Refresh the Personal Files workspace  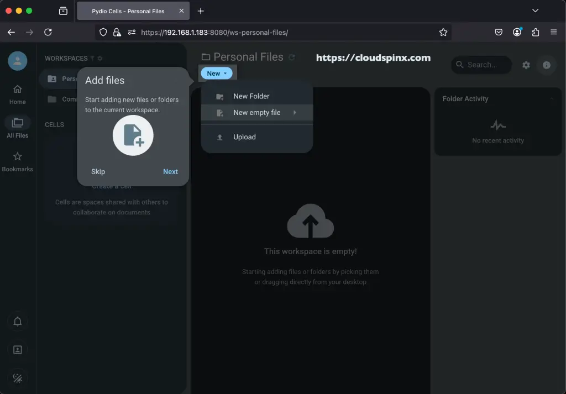point(293,57)
